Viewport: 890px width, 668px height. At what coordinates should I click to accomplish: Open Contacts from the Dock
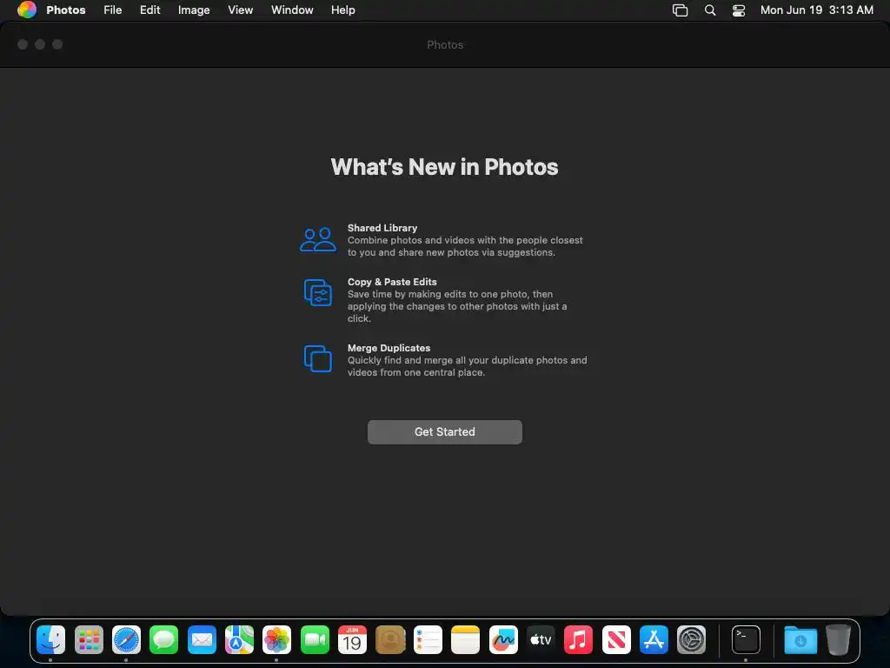click(390, 639)
